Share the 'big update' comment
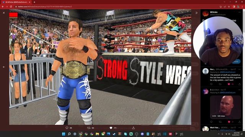Image resolution: width=245 pixels, height=137 pixels. 240,84
